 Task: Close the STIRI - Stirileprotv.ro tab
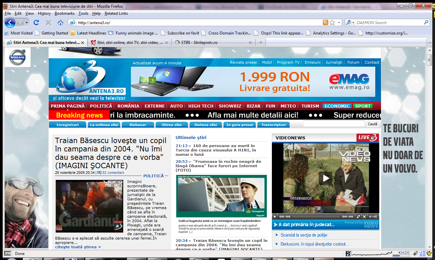click(x=250, y=43)
